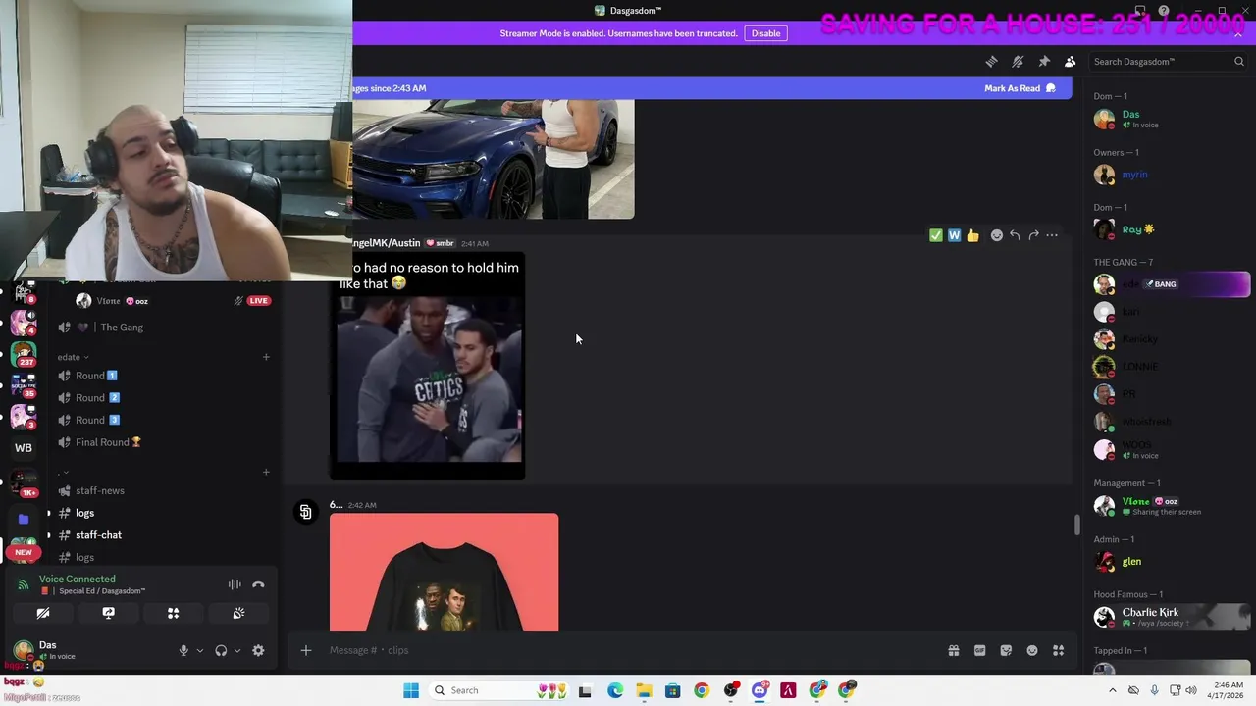
Task: Open apps launcher icon in message bar
Action: point(1059,650)
